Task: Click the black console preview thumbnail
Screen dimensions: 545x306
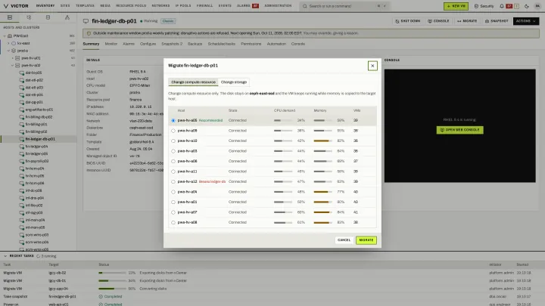Action: tap(460, 125)
